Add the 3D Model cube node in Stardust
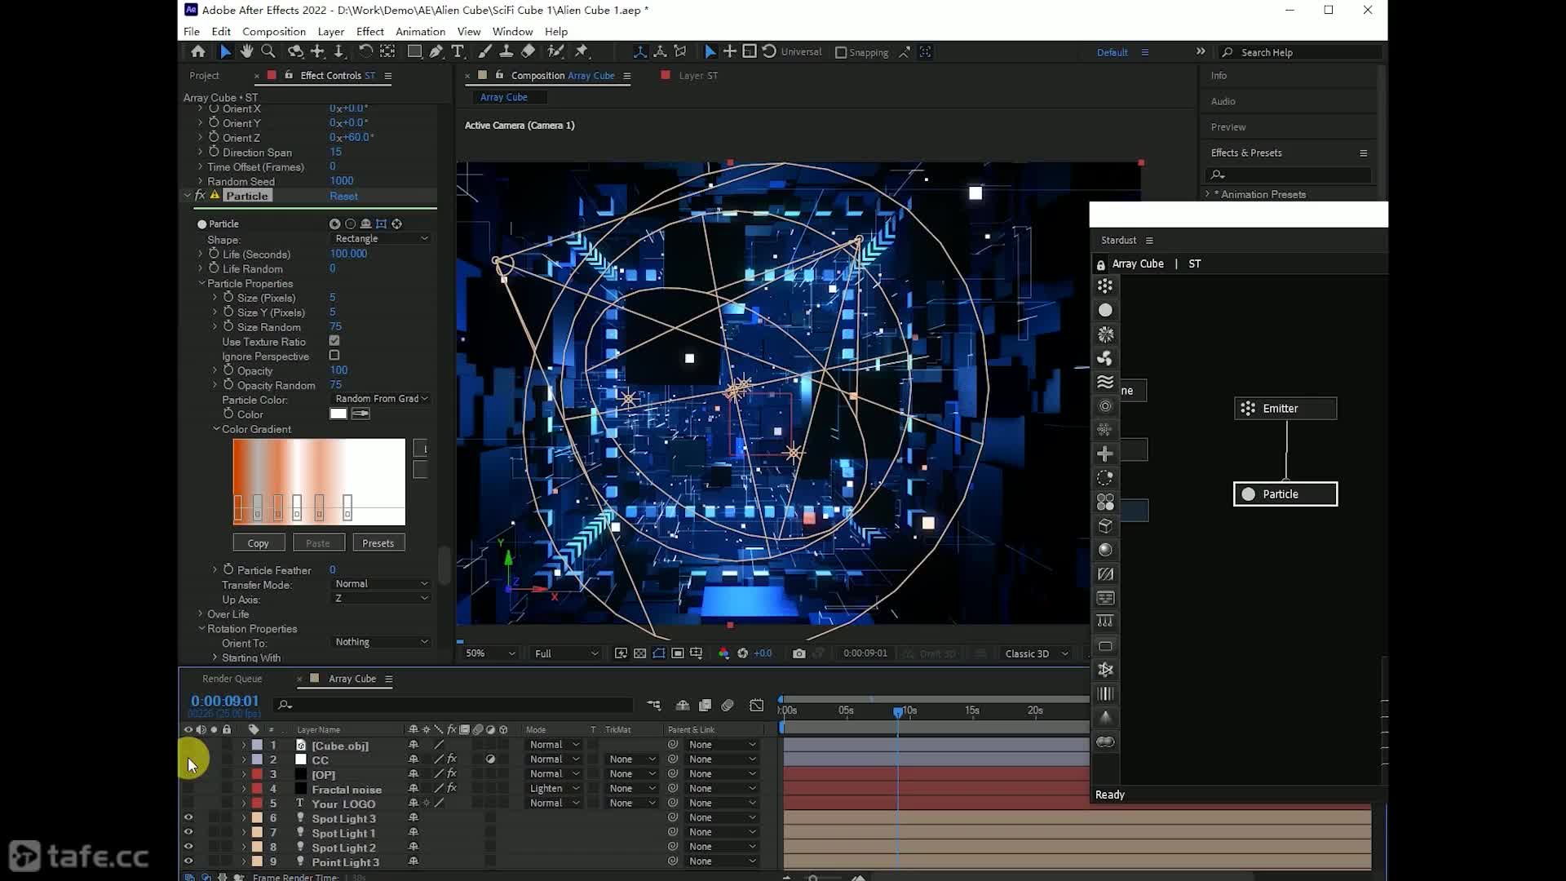 tap(1105, 526)
